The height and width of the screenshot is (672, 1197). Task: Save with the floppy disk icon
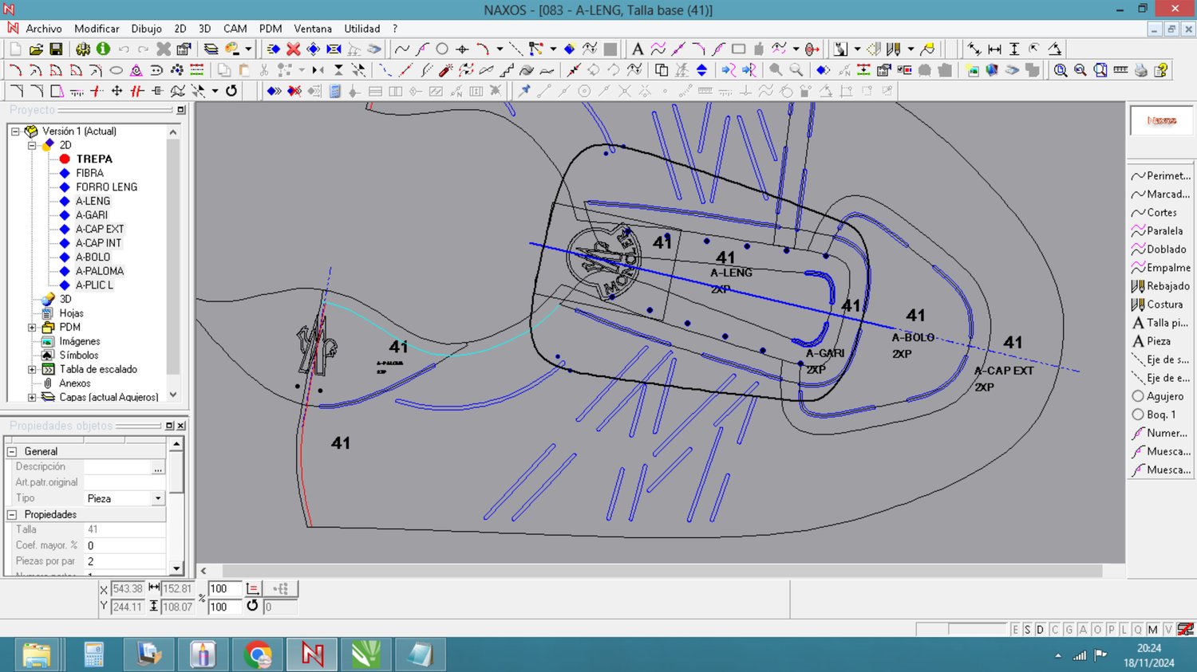click(x=56, y=49)
